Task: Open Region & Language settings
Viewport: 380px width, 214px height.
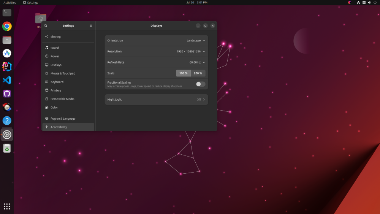Action: click(68, 119)
